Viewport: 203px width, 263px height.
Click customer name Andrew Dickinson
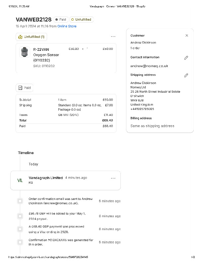(143, 43)
